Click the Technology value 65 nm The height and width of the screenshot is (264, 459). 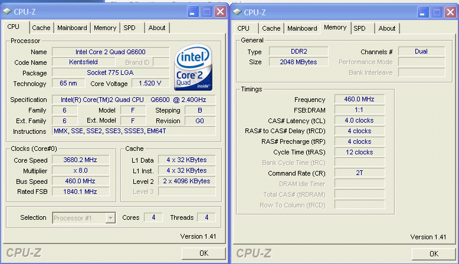(x=68, y=83)
